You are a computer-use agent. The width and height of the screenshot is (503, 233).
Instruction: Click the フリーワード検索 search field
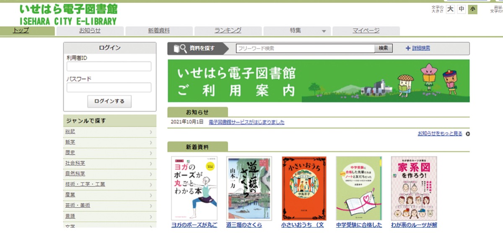click(305, 48)
